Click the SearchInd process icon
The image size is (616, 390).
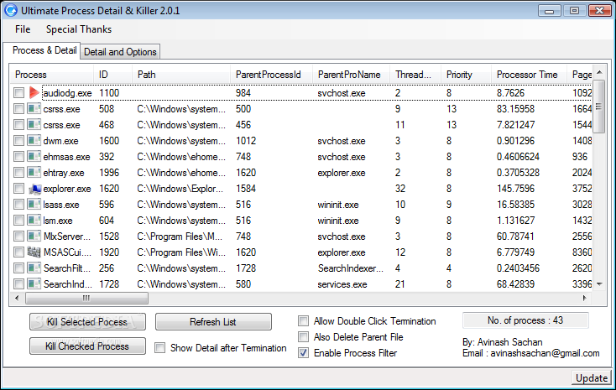[x=34, y=284]
